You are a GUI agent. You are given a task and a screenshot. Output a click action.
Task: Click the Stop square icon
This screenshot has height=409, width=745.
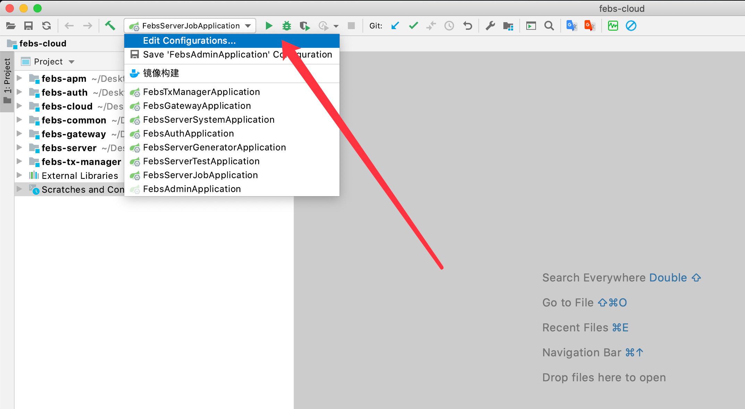(x=351, y=26)
